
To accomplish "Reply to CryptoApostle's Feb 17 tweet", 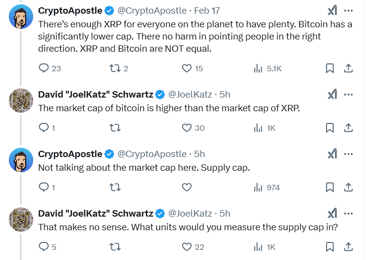I will tap(44, 68).
